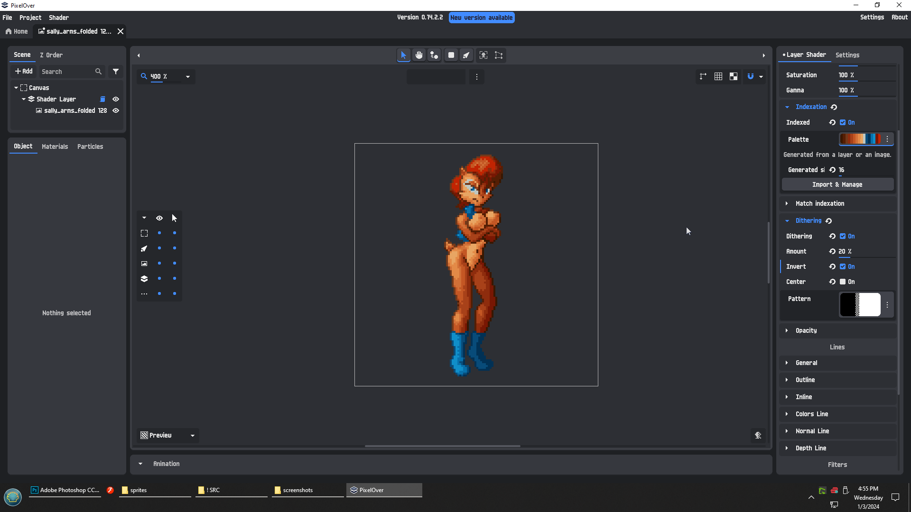Open the Shader menu
Screen dimensions: 911x512
[x=59, y=18]
